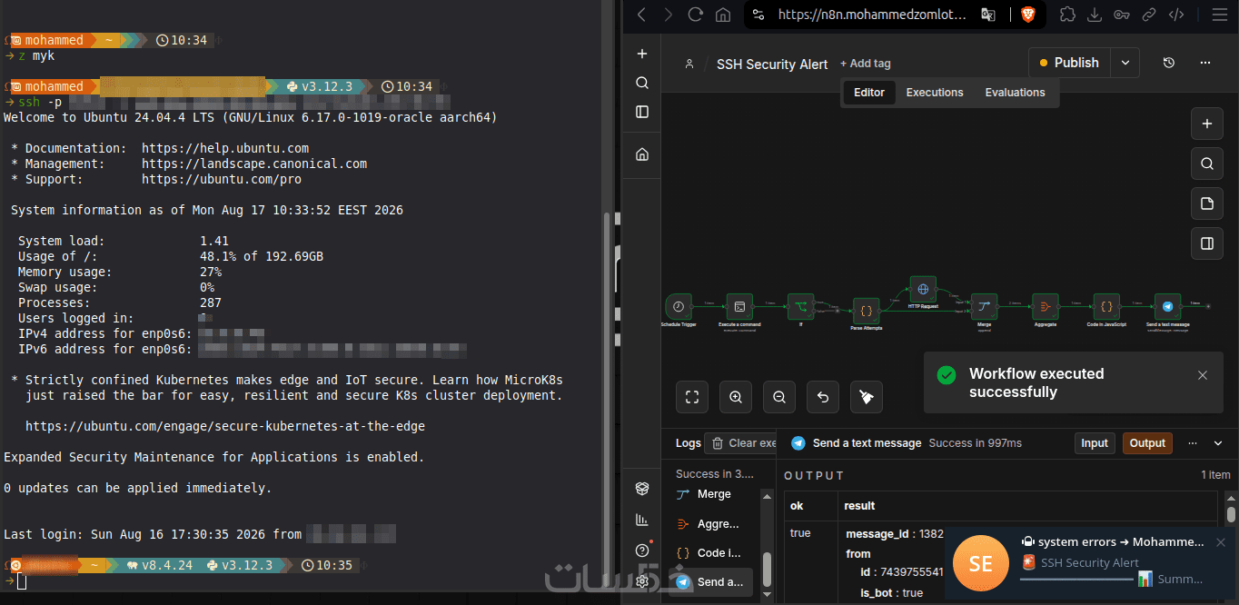The image size is (1239, 605).
Task: Click the Publish button
Action: click(1070, 63)
